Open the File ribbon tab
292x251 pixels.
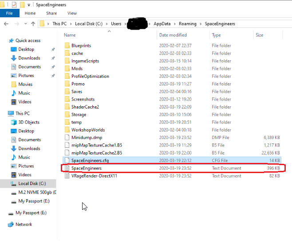(9, 13)
